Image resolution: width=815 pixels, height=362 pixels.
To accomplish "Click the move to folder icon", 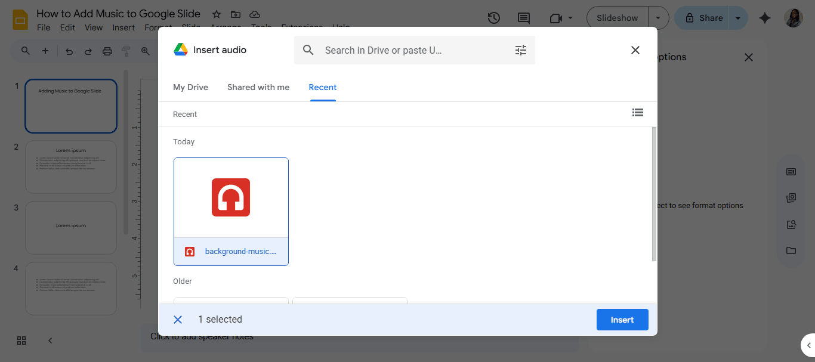I will click(x=236, y=14).
